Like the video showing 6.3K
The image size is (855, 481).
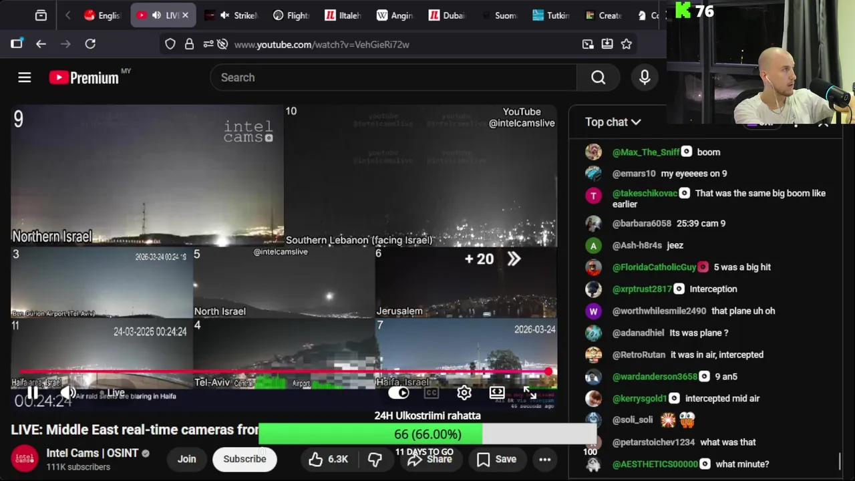click(329, 459)
